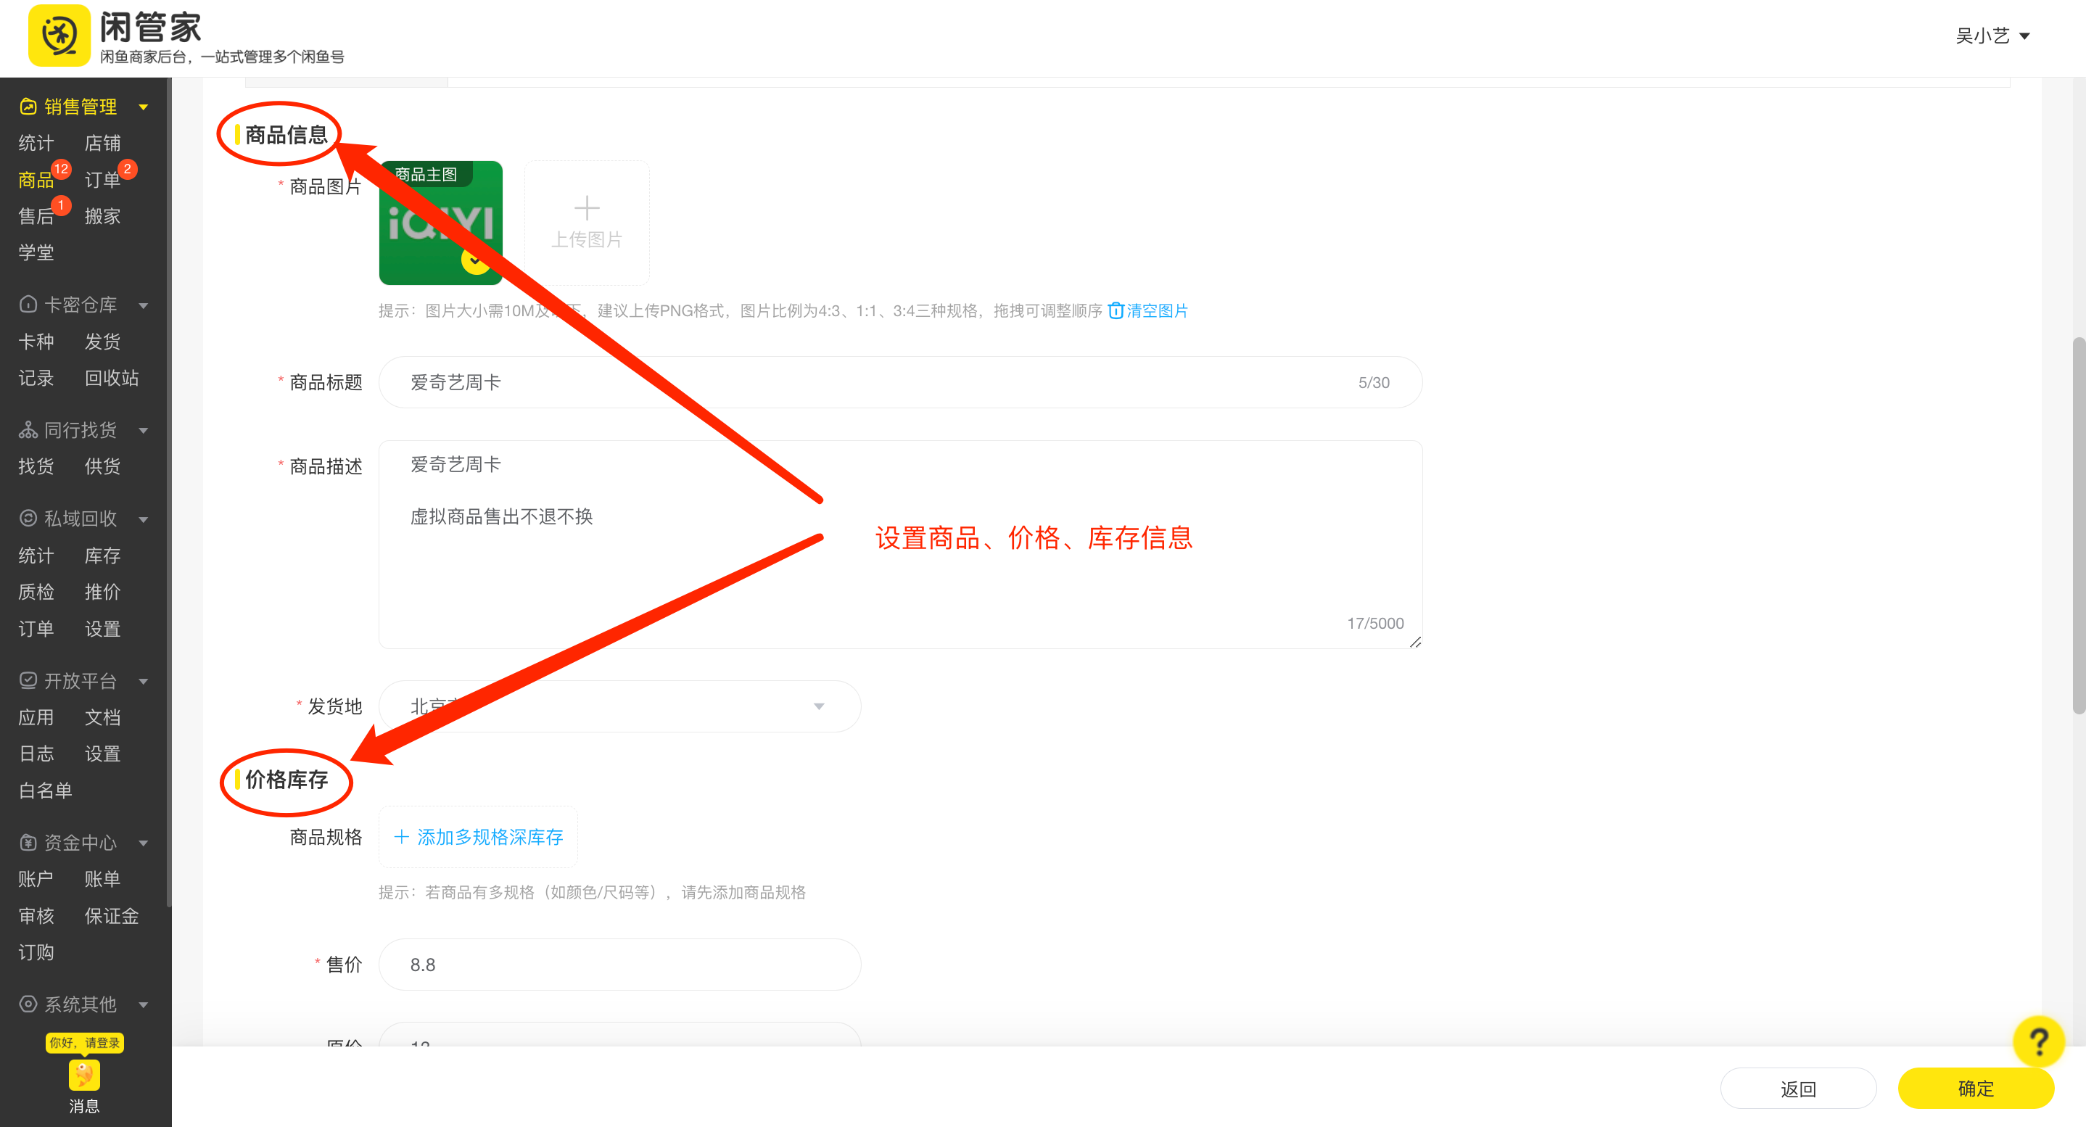Open 商品 in the sidebar

point(36,179)
